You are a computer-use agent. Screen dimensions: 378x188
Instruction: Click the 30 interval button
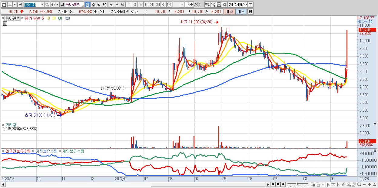point(158,5)
